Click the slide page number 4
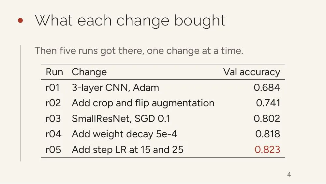326x184 pixels. point(289,175)
